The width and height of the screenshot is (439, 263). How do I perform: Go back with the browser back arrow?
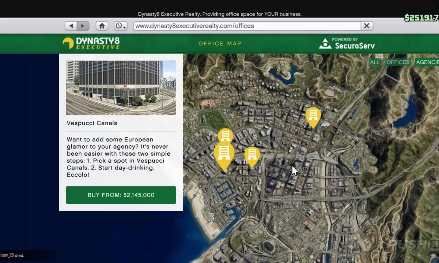point(71,26)
